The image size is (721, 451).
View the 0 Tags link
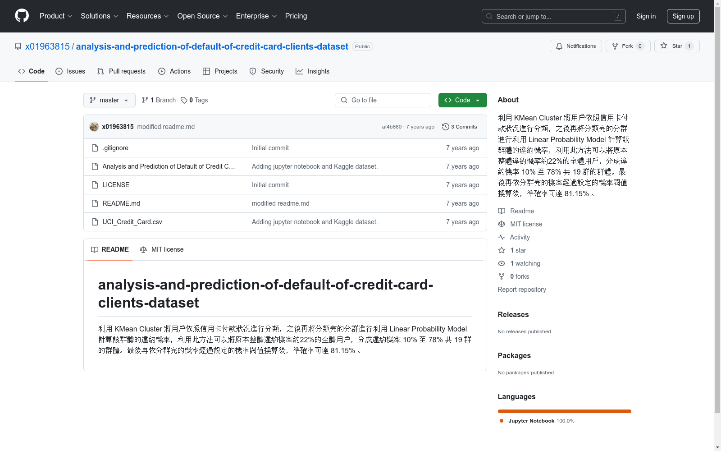coord(194,100)
